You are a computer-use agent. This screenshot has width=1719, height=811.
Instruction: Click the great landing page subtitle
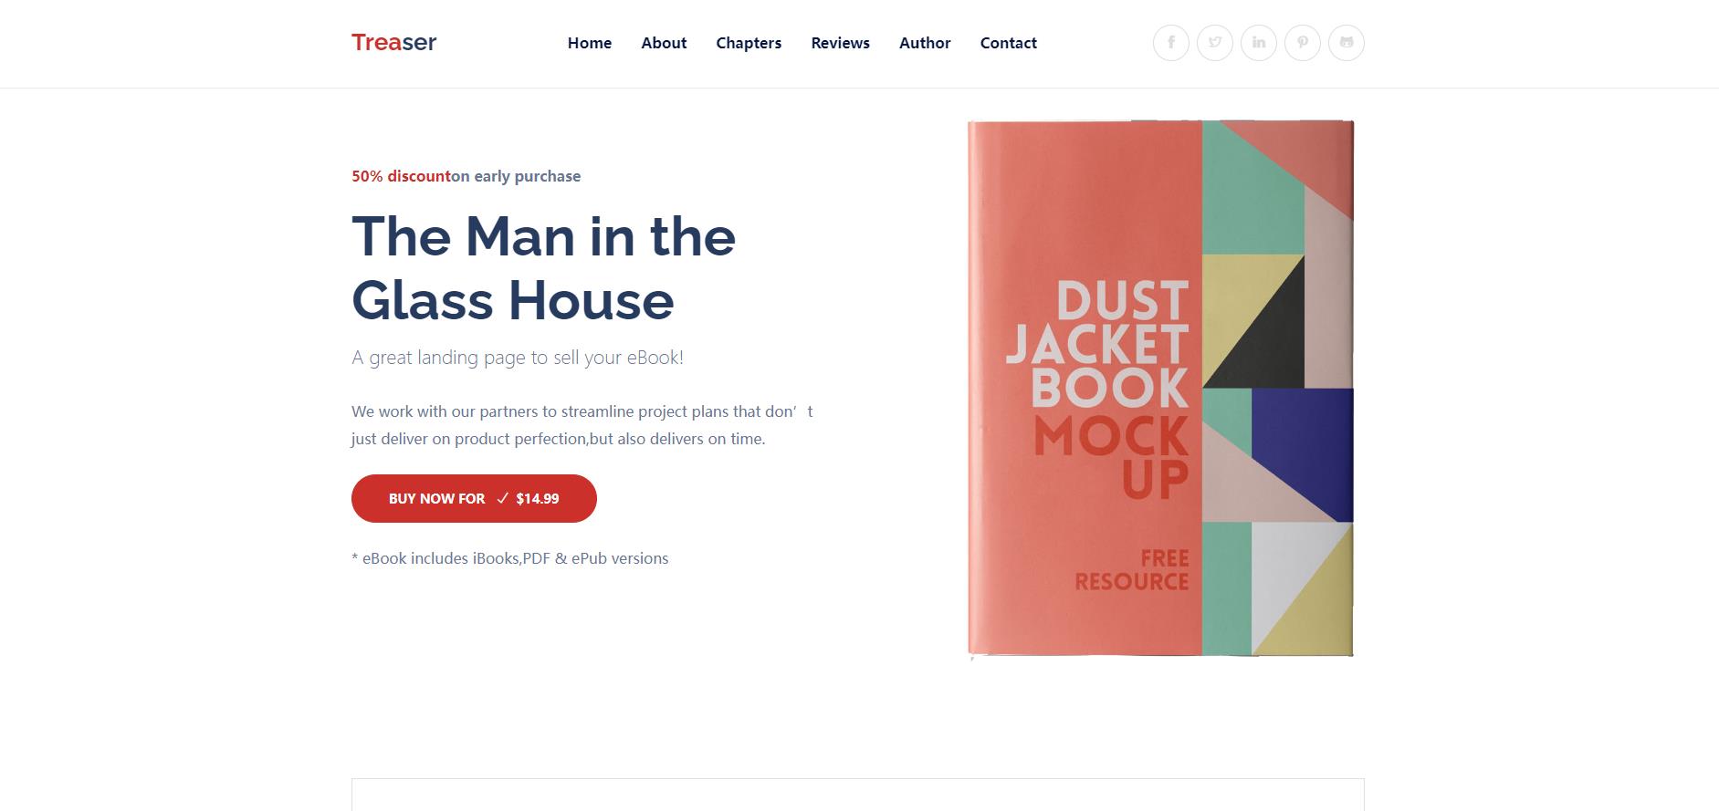click(518, 358)
